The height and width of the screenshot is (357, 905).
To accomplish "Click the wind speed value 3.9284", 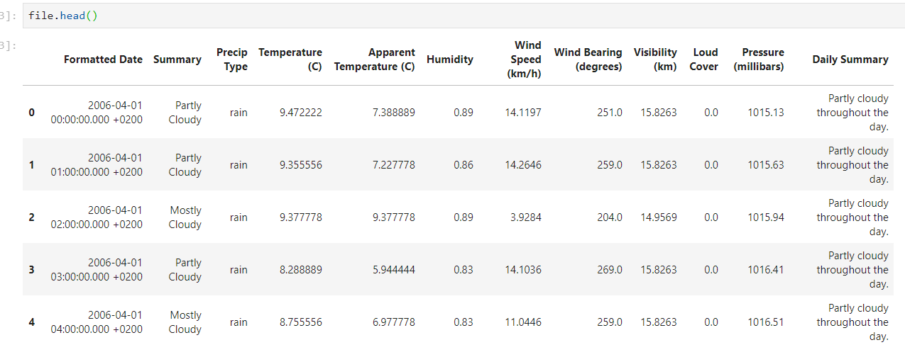I will pos(526,217).
